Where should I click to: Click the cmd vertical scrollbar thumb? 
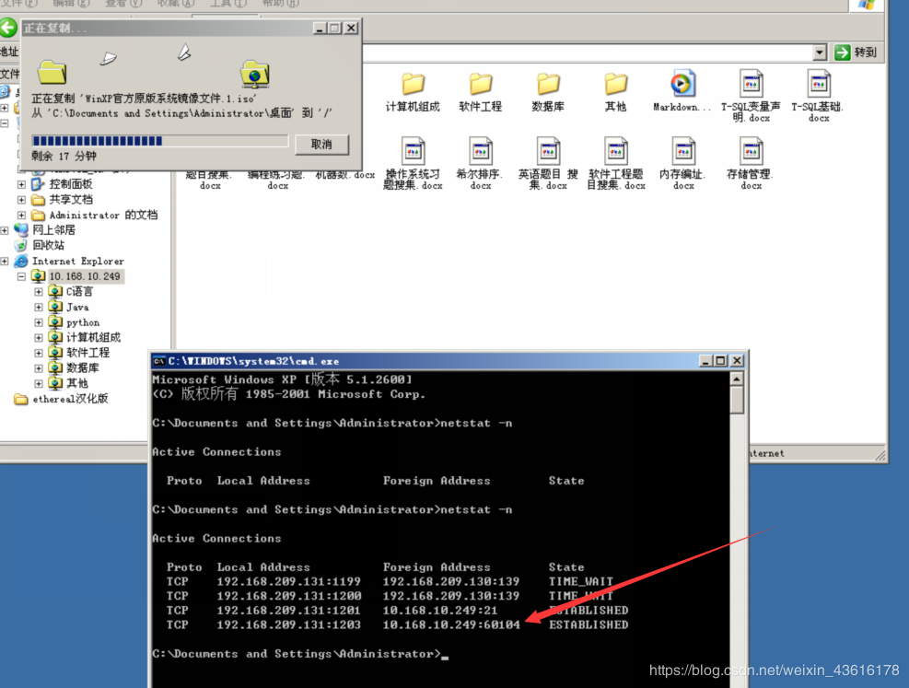click(x=736, y=400)
